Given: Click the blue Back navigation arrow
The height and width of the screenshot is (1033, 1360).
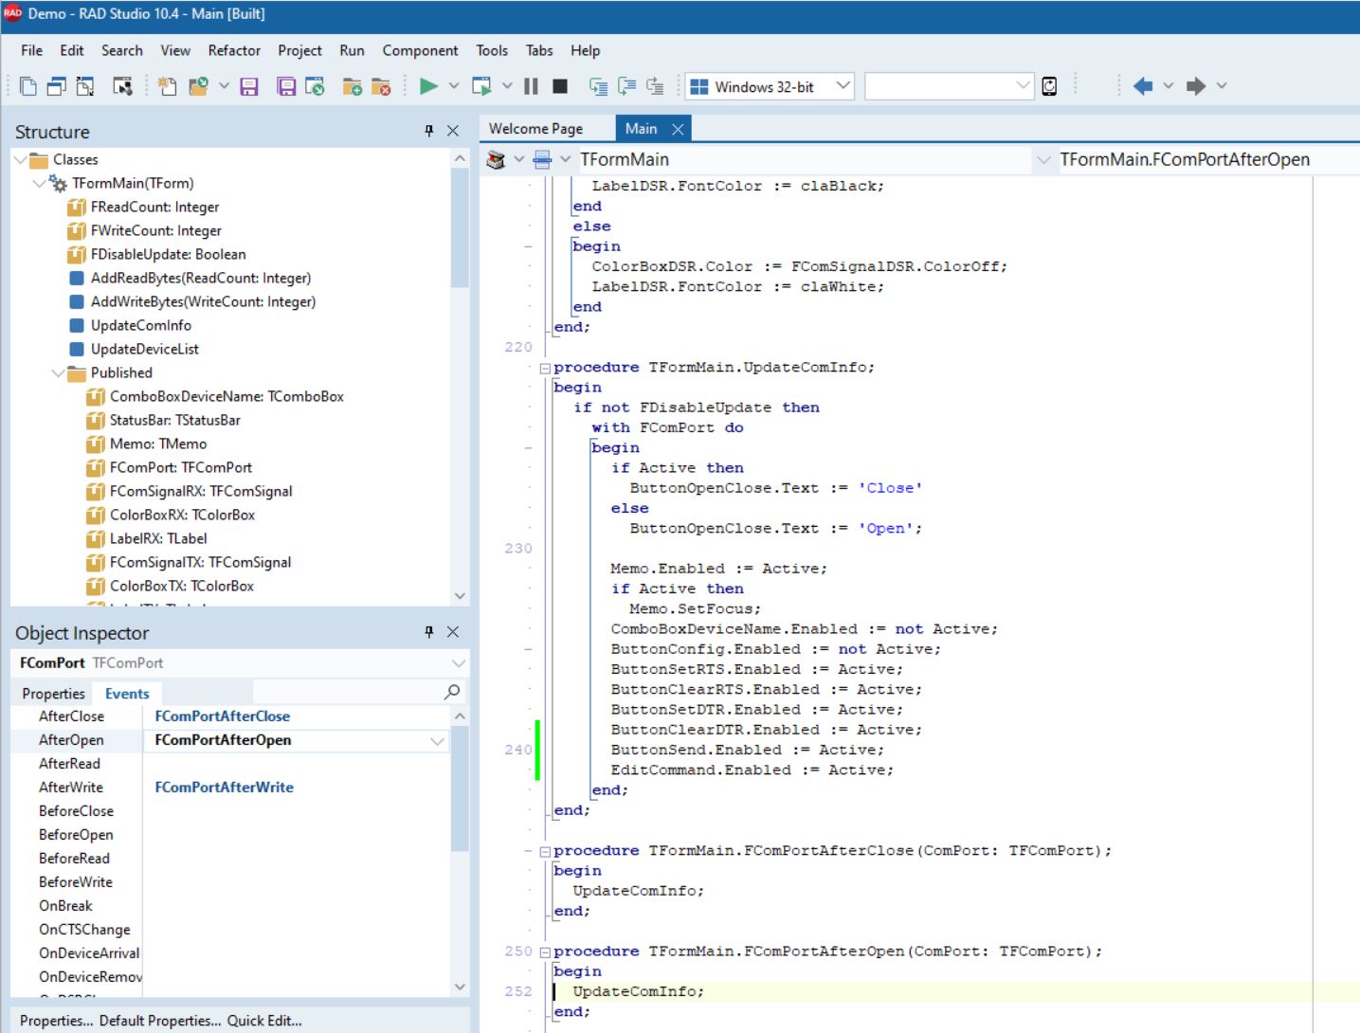Looking at the screenshot, I should point(1143,86).
